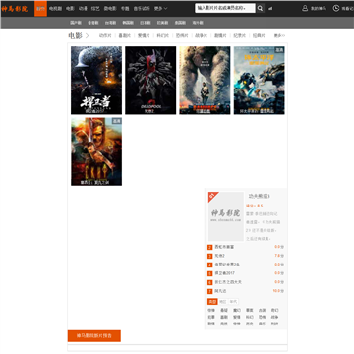Click the magnifier search icon
Image resolution: width=354 pixels, height=354 pixels.
coord(260,8)
